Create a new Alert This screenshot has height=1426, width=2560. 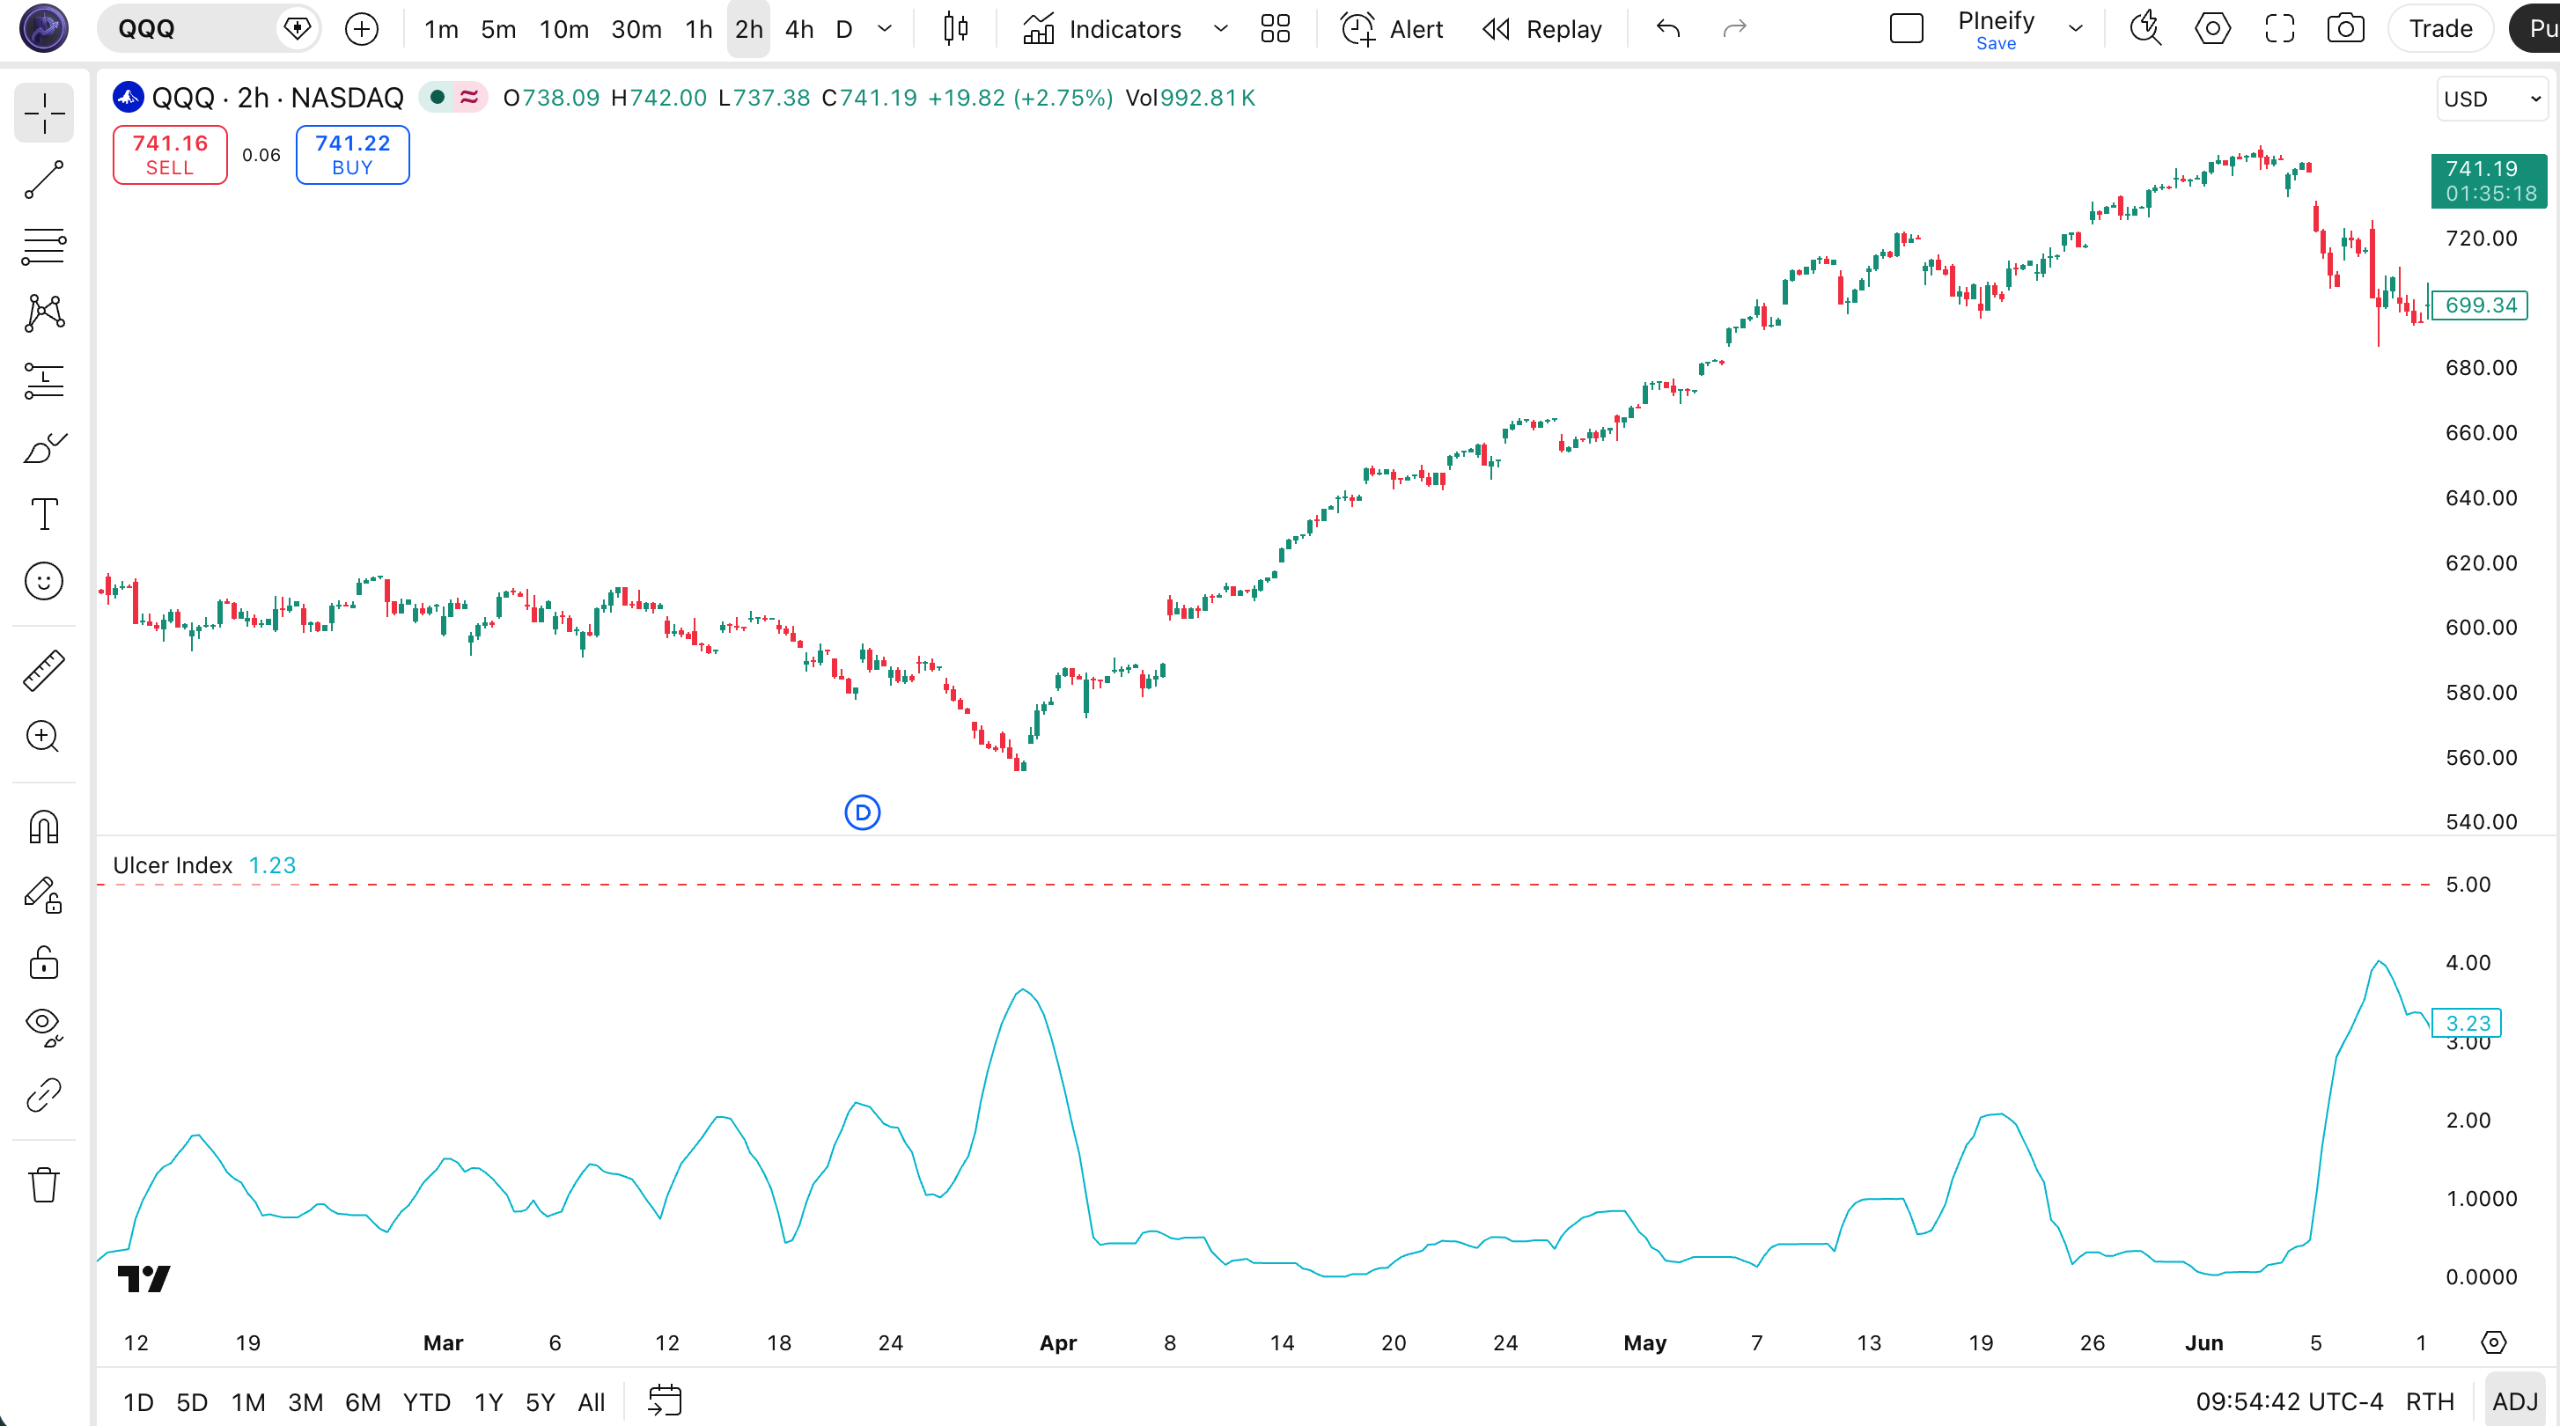1391,29
